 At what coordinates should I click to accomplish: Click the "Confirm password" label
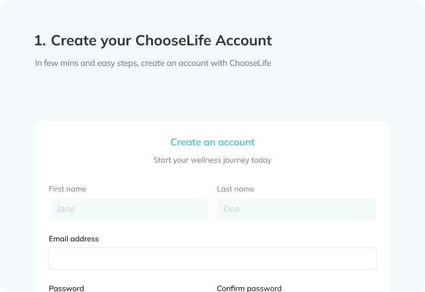pyautogui.click(x=249, y=288)
